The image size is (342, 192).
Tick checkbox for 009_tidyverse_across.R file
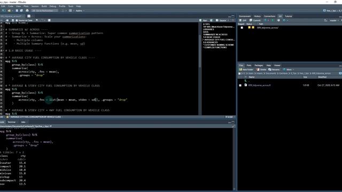point(240,85)
